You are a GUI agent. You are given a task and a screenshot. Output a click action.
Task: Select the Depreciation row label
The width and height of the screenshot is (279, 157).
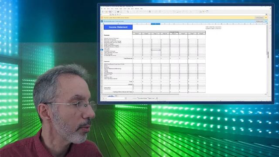107,88
